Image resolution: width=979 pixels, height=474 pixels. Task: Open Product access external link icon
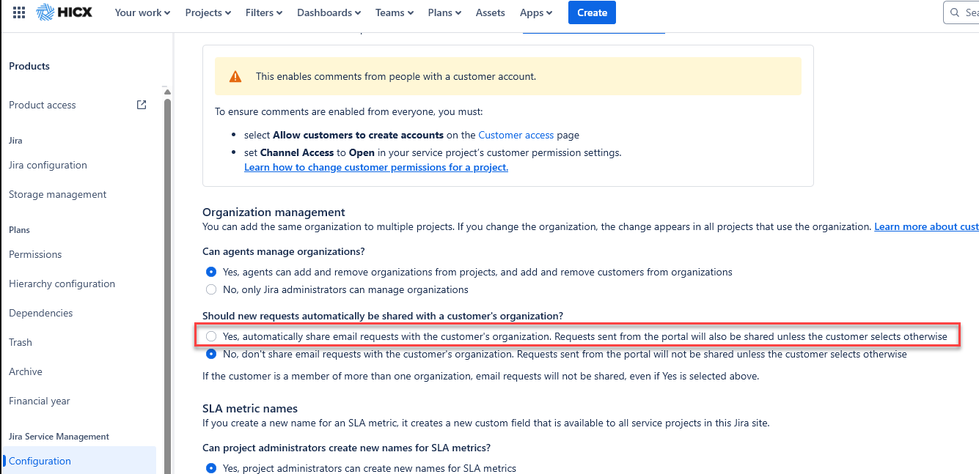tap(142, 105)
